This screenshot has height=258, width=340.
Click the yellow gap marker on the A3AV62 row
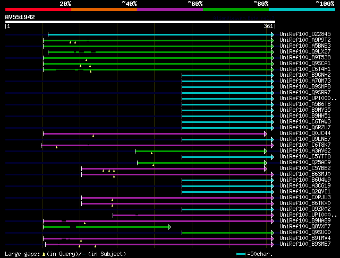[151, 154]
